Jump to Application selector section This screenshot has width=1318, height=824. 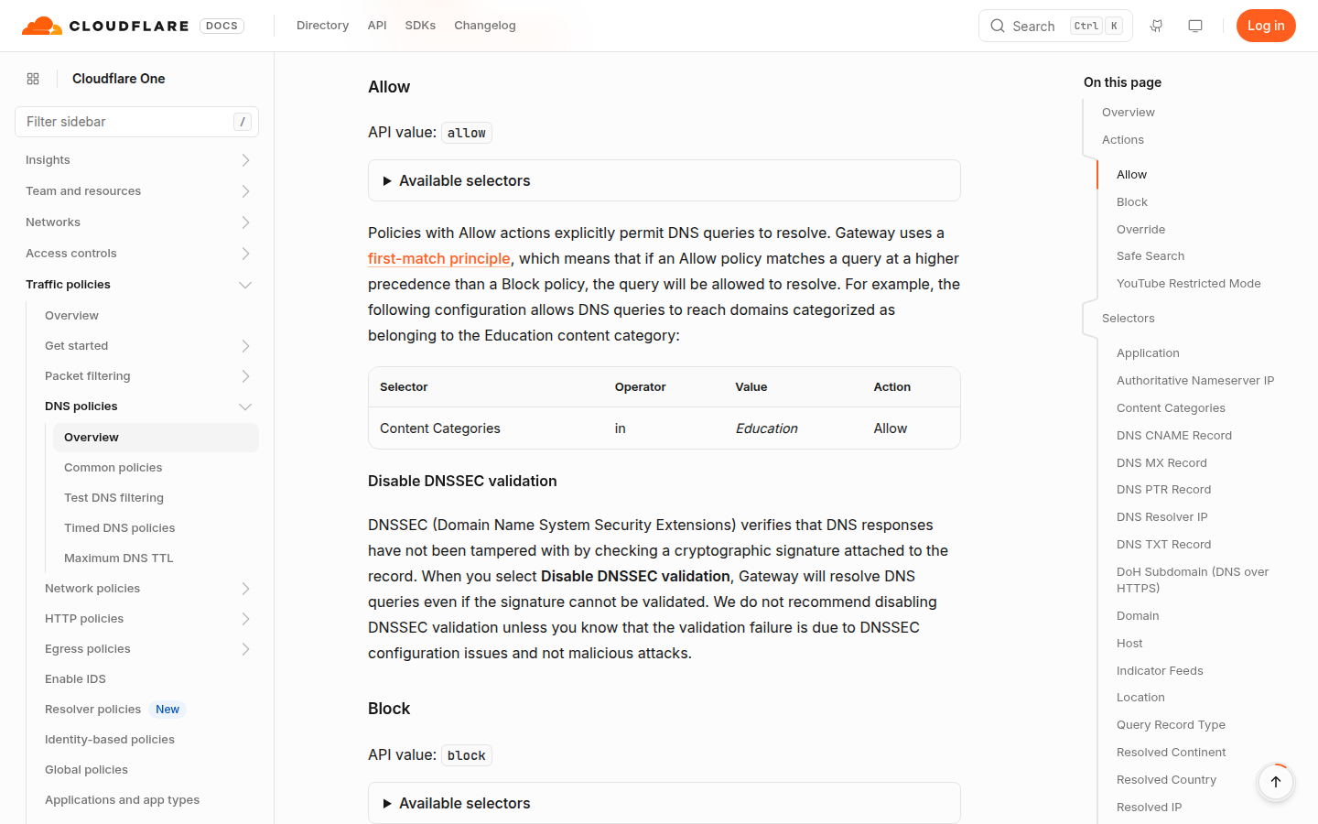pyautogui.click(x=1148, y=353)
